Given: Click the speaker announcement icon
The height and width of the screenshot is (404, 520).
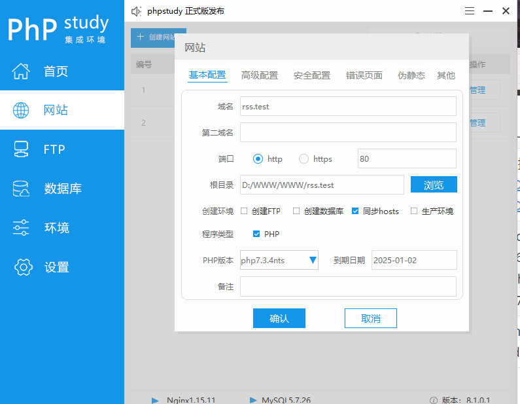Looking at the screenshot, I should pos(136,11).
